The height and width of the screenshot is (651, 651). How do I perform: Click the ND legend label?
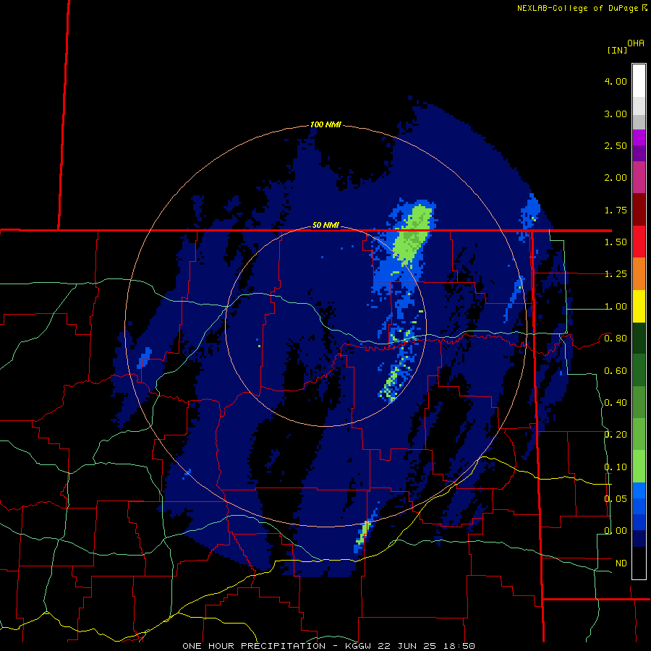621,563
